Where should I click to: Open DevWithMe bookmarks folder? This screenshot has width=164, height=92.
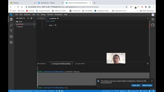[87, 11]
